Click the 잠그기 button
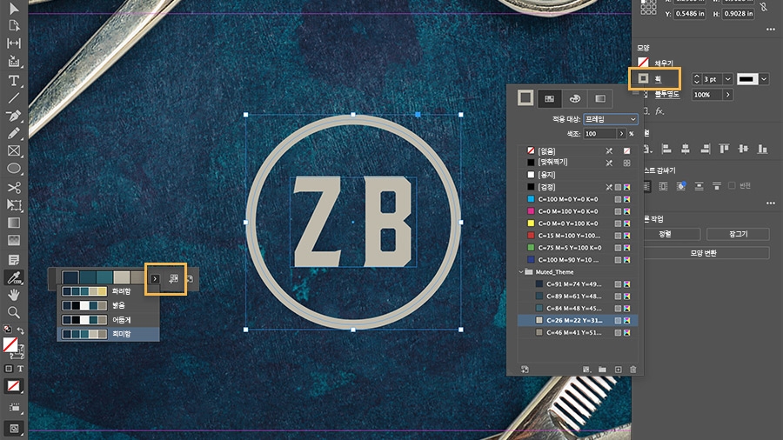 click(x=738, y=234)
